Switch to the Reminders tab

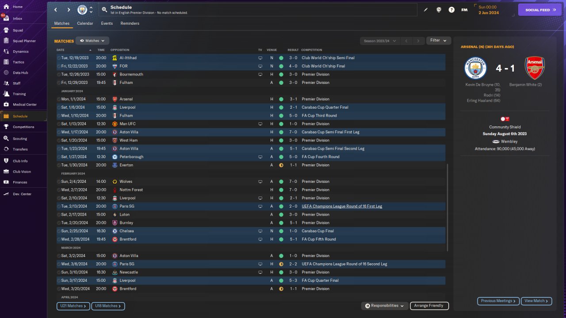130,23
